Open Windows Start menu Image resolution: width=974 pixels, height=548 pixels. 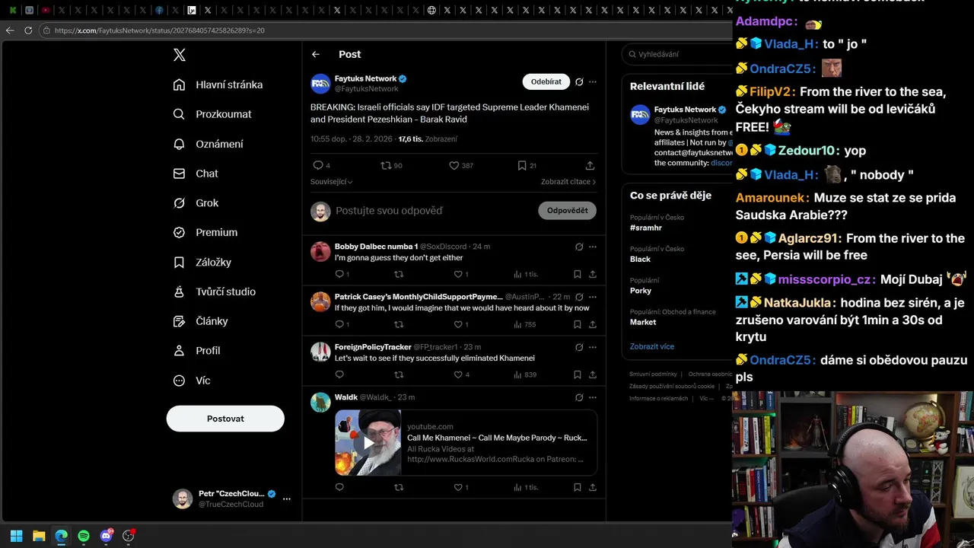(16, 536)
